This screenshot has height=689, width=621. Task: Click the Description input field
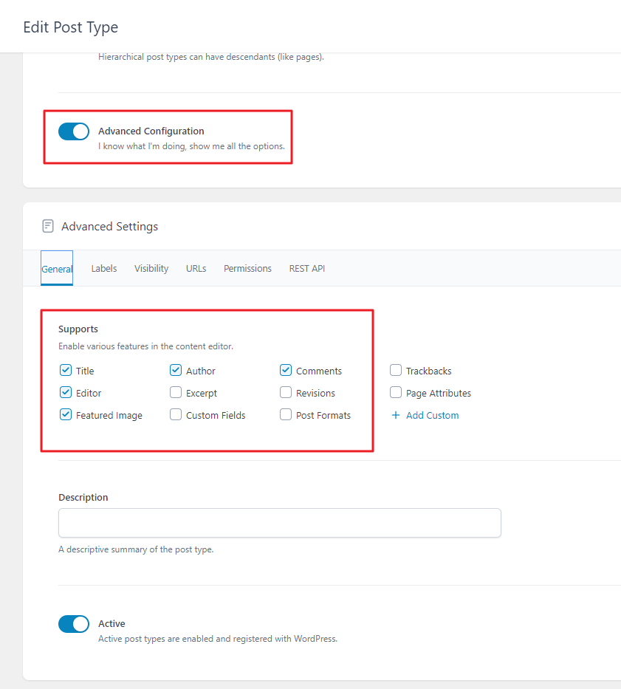(x=279, y=523)
